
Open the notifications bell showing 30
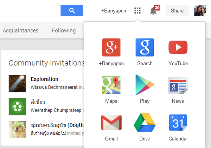point(155,10)
